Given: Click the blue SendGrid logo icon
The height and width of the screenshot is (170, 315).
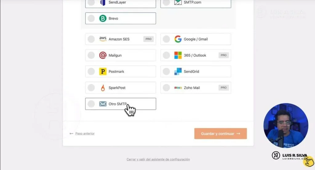Looking at the screenshot, I should (178, 71).
